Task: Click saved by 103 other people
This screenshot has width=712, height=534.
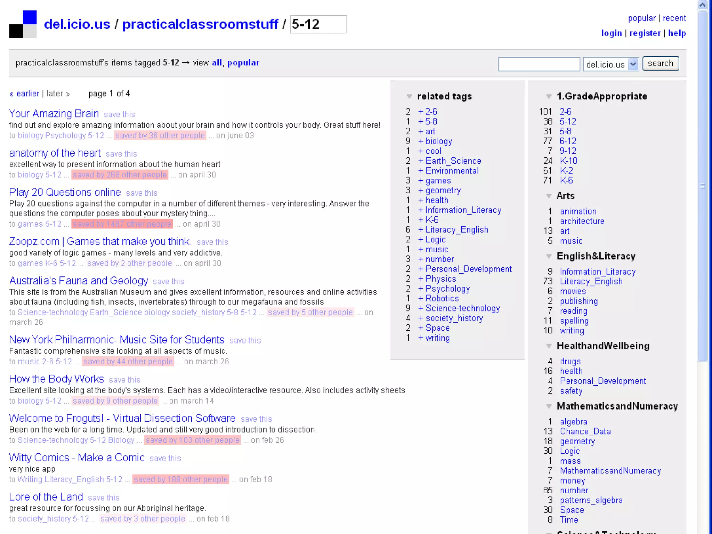Action: (193, 440)
